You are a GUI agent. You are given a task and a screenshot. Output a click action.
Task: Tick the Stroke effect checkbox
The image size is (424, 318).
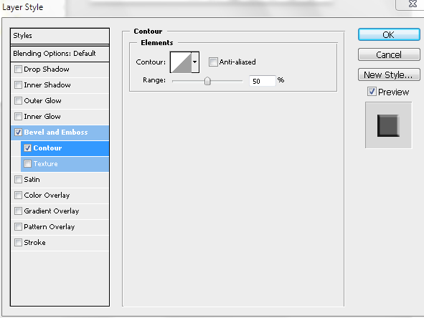18,242
